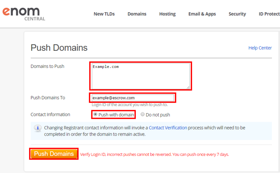The image size is (280, 173).
Task: Follow the Contact Verification link
Action: click(x=168, y=128)
